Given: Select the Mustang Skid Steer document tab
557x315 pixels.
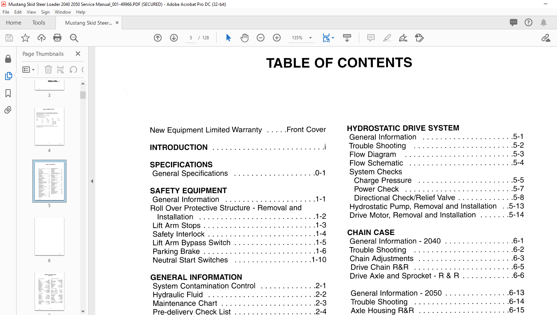Looking at the screenshot, I should pos(89,23).
